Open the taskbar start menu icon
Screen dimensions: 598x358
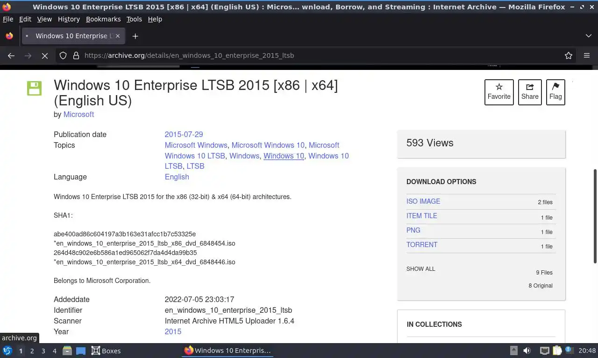tap(7, 351)
